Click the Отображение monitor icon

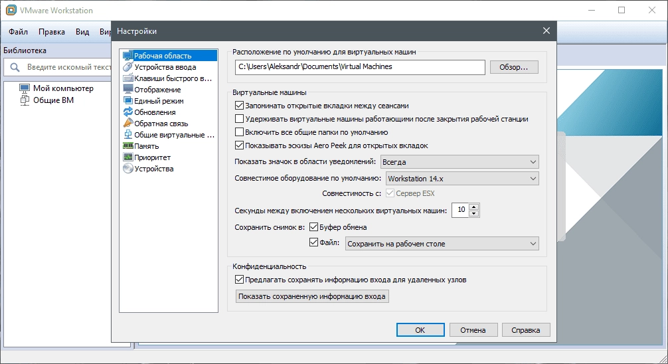click(127, 89)
